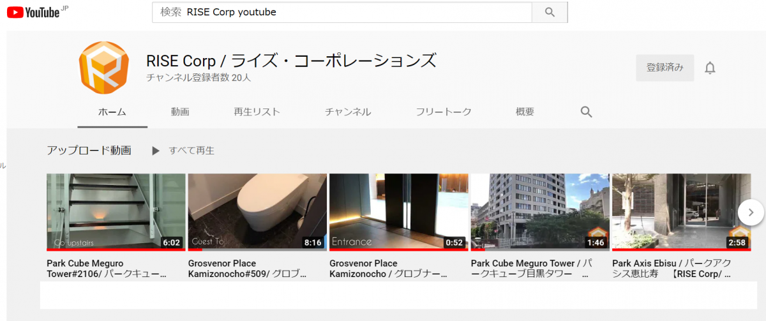Open Grosvenor Place Kamizonocho#509 toilet thumbnail
The height and width of the screenshot is (321, 766).
pos(257,212)
